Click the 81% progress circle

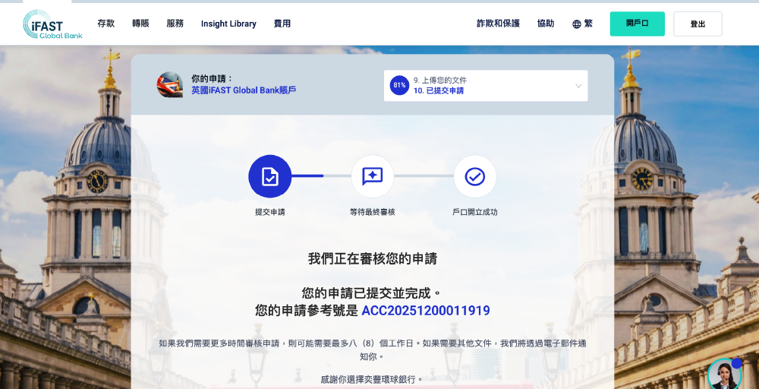(399, 85)
